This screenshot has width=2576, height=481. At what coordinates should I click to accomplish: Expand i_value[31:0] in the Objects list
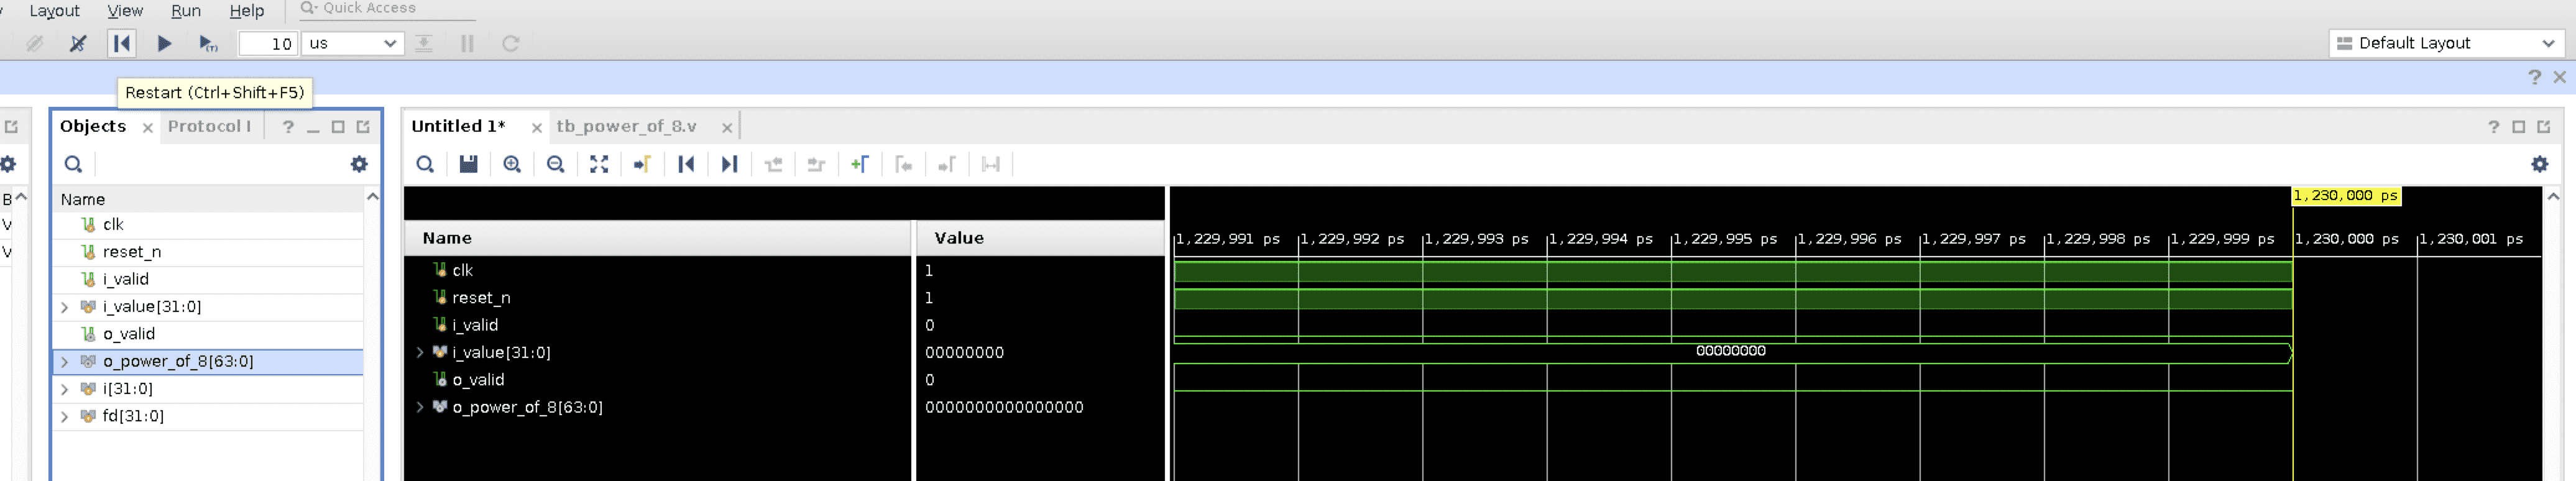point(65,307)
